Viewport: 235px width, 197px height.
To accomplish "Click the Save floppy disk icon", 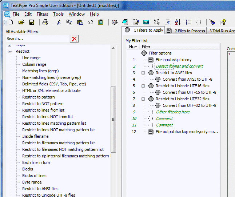I will click(x=32, y=23).
